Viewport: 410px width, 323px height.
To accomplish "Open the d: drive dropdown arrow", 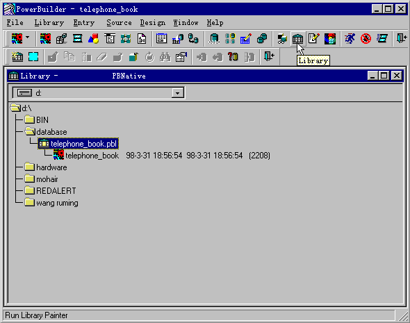I will pyautogui.click(x=177, y=93).
